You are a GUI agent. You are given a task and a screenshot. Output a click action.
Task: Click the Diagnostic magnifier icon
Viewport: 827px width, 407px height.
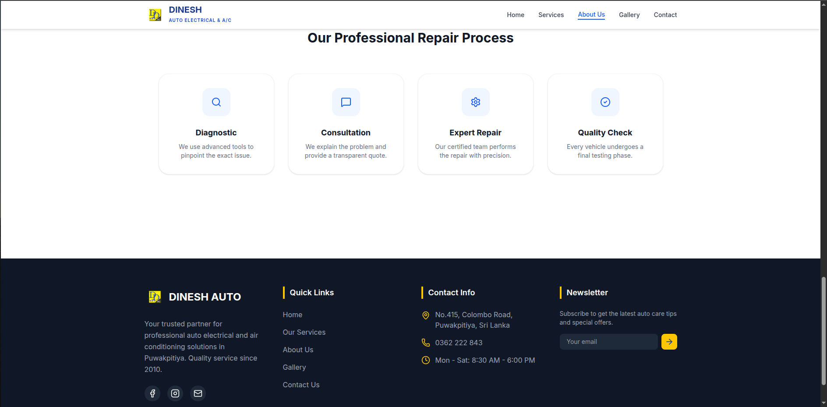216,102
